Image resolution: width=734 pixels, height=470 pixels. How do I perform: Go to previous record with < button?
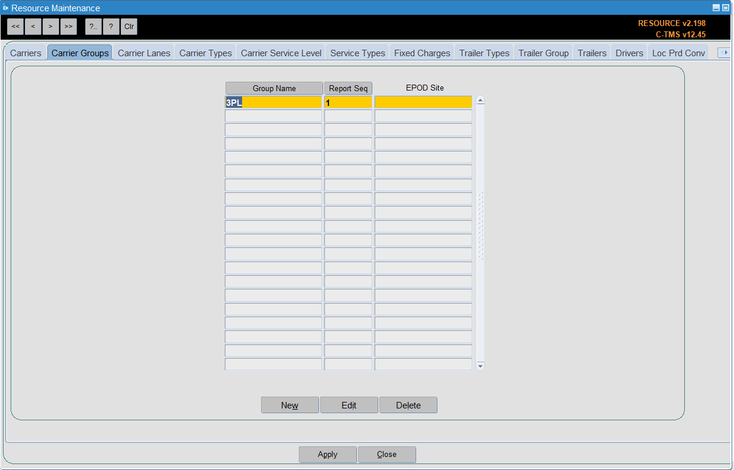tap(33, 27)
